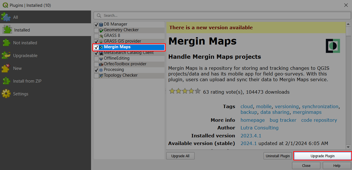Uncheck the Mergin Maps checkbox
The height and width of the screenshot is (170, 352).
[96, 47]
